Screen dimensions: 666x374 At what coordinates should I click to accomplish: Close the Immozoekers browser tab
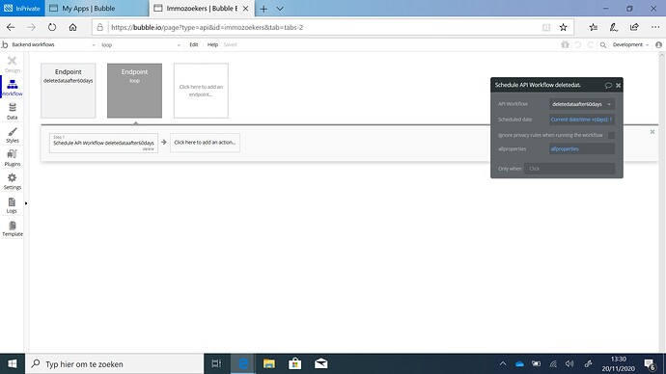(x=245, y=9)
